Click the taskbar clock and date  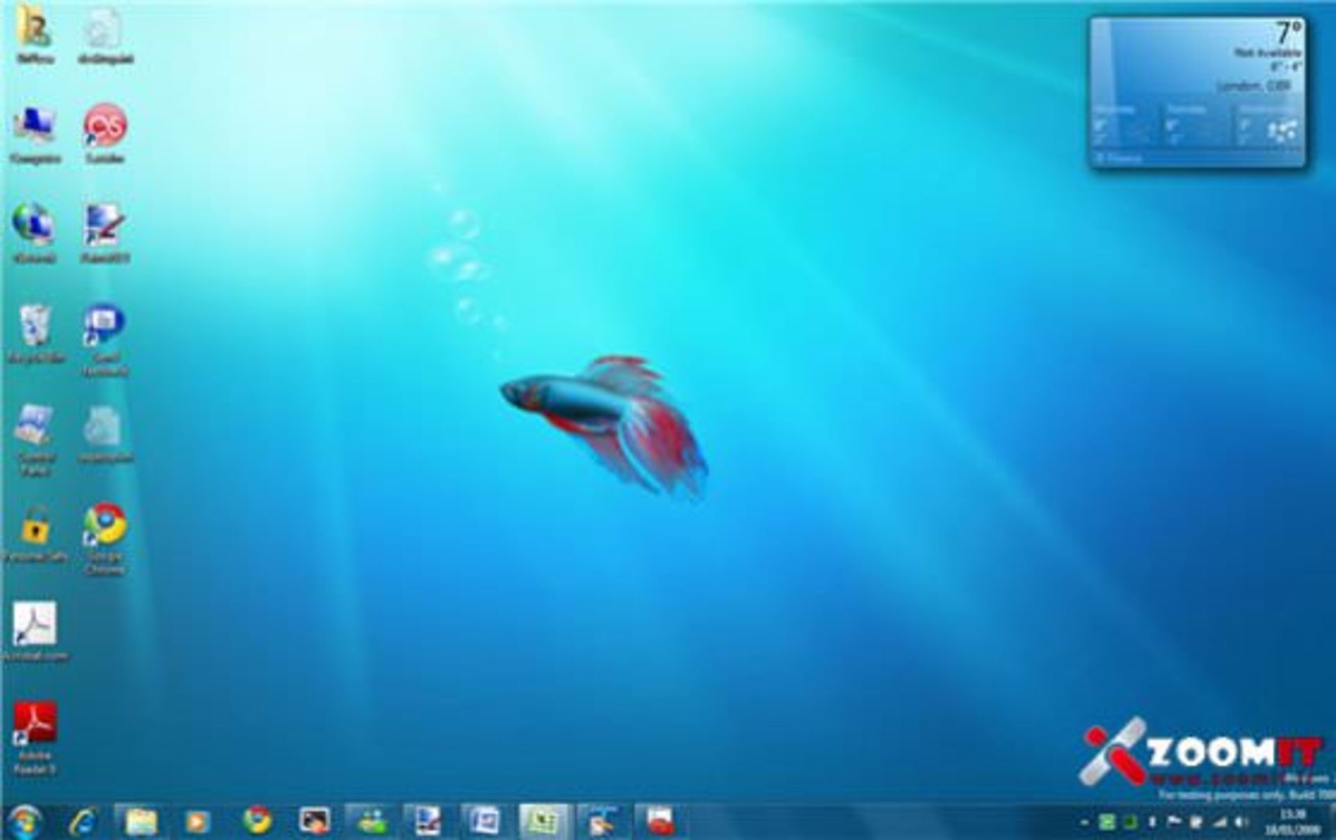[x=1292, y=822]
